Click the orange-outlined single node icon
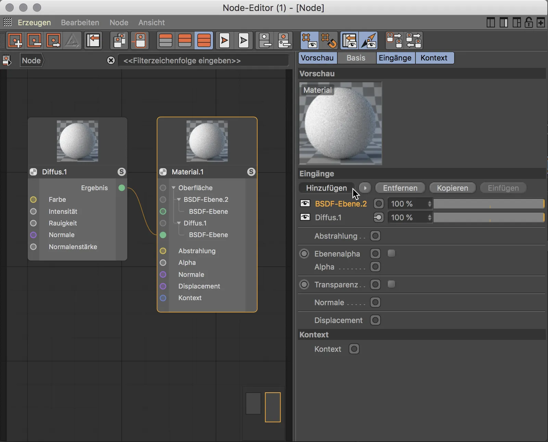548x442 pixels. pos(140,41)
